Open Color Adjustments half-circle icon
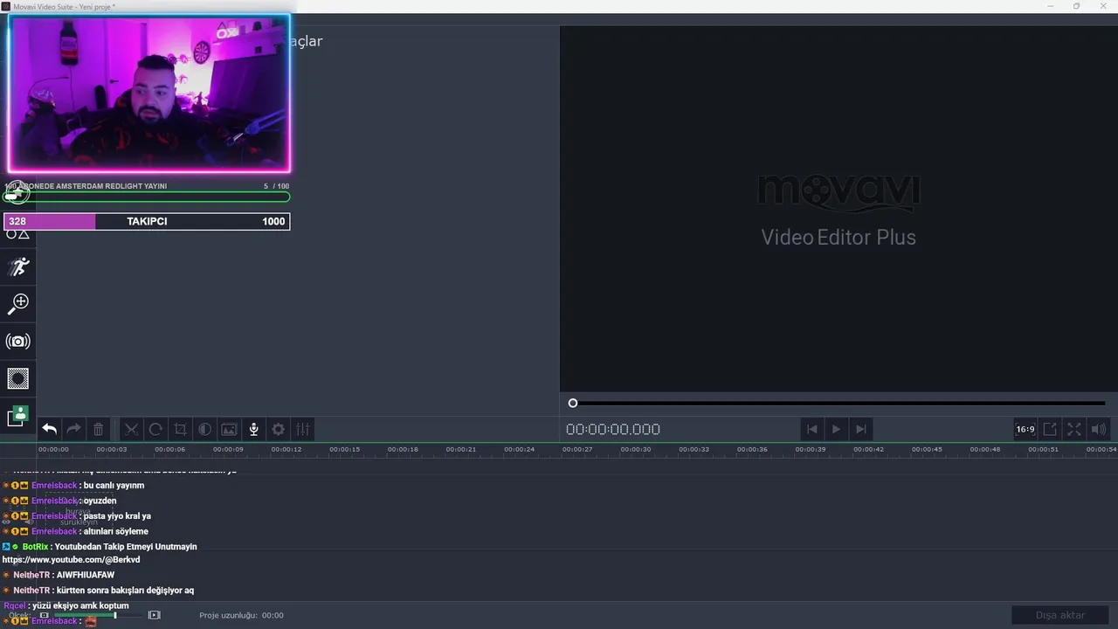1118x629 pixels. pyautogui.click(x=204, y=429)
